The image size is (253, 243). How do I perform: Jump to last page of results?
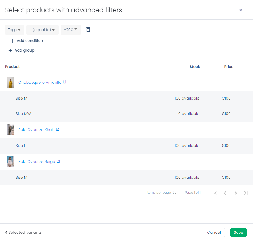click(x=246, y=193)
